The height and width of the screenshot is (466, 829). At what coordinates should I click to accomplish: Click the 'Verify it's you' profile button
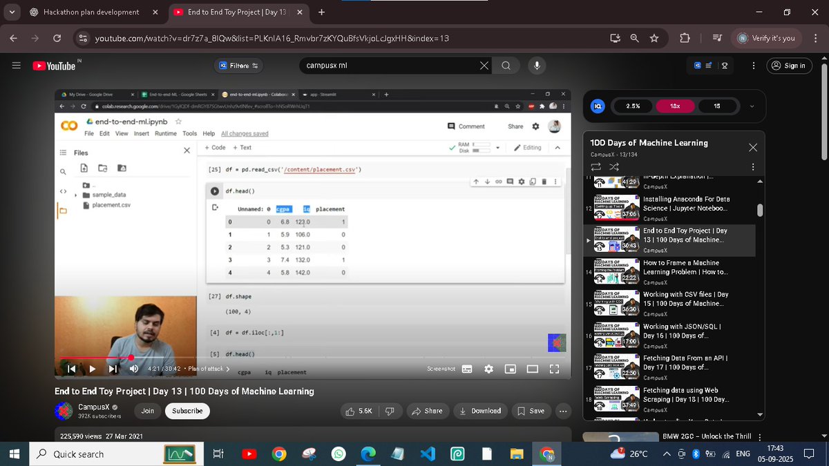coord(765,38)
